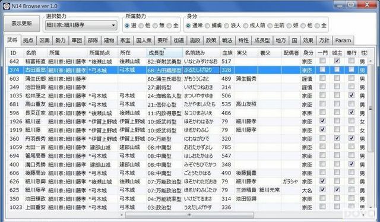The width and height of the screenshot is (380, 222).
Task: Open the 施設 tab
Action: 195,40
